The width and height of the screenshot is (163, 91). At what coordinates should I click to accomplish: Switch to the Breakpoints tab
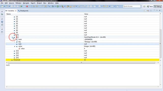click(x=23, y=11)
